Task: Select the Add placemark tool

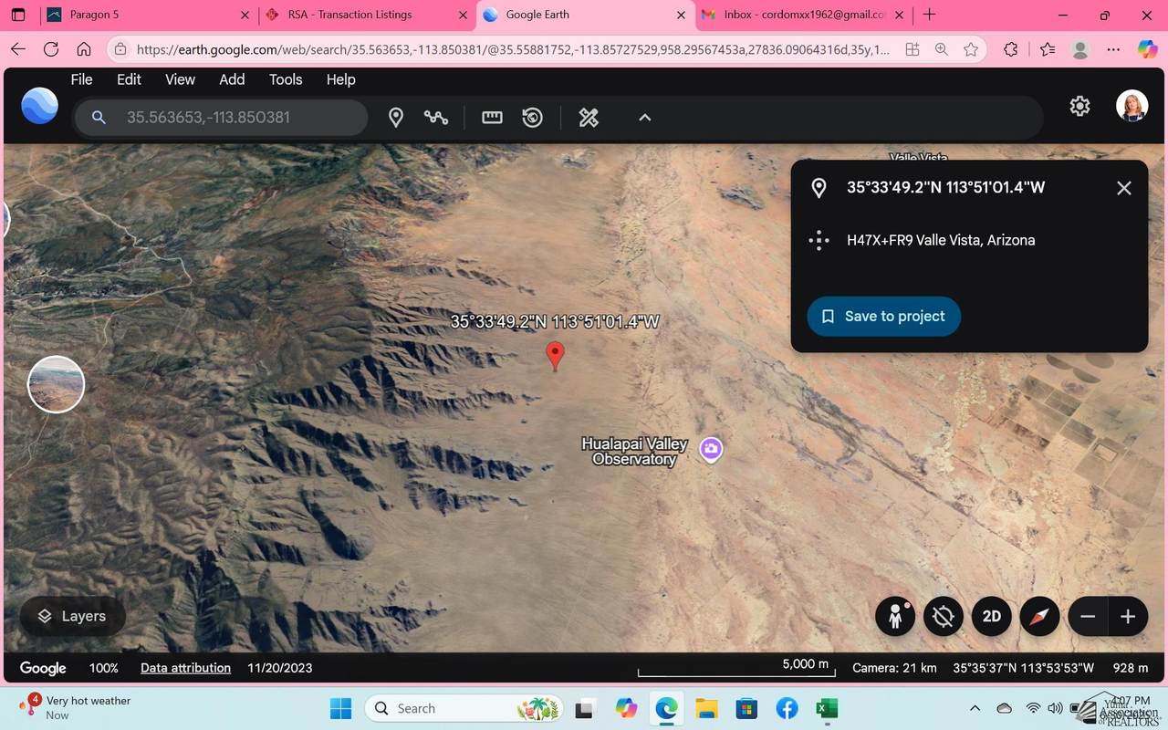Action: click(x=396, y=117)
